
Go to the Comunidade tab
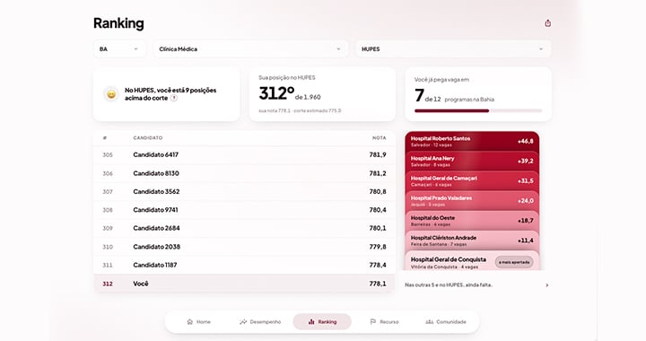click(446, 321)
